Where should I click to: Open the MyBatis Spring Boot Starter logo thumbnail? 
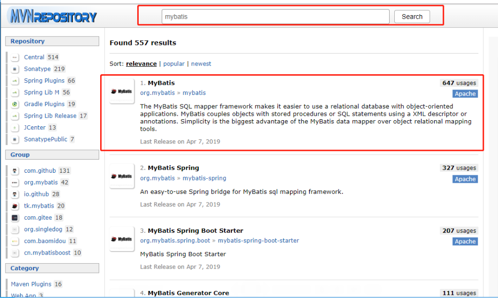coord(122,239)
